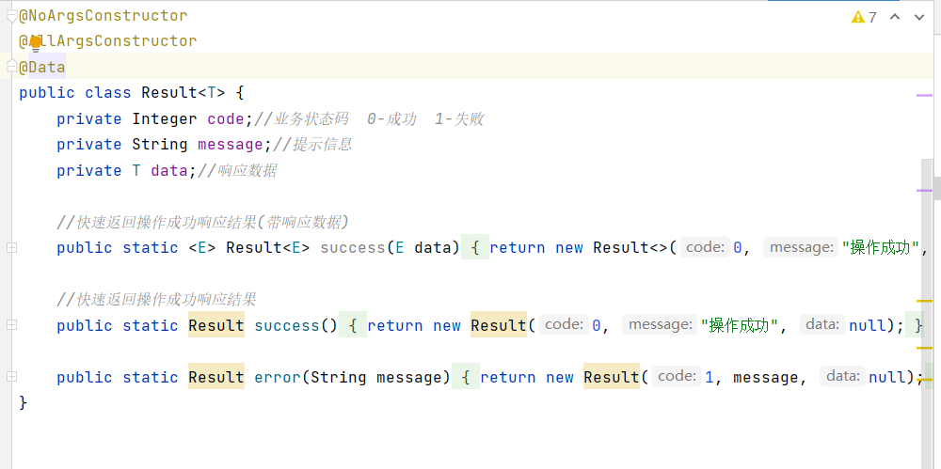
Task: Click the highlighted Result constructor call in success()
Action: (499, 325)
